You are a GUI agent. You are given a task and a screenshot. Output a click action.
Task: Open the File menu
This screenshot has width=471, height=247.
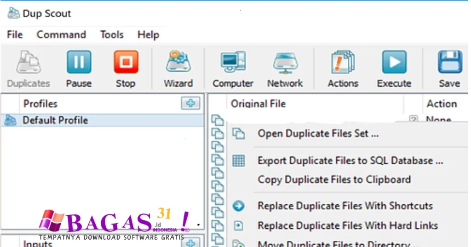pos(15,35)
